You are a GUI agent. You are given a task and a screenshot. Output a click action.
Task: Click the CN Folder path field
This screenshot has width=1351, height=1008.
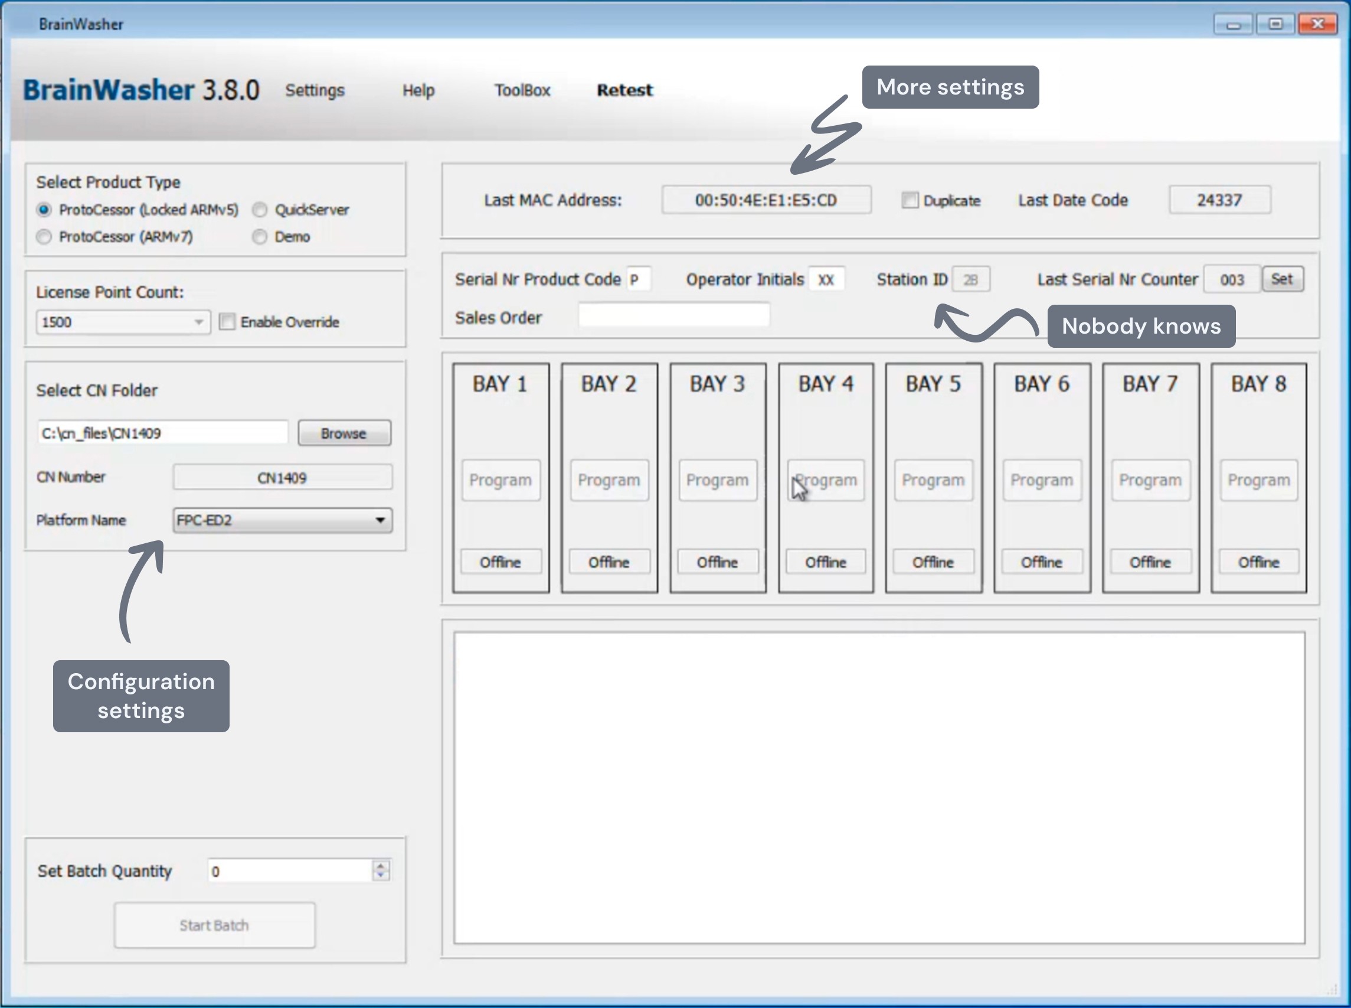(x=162, y=433)
